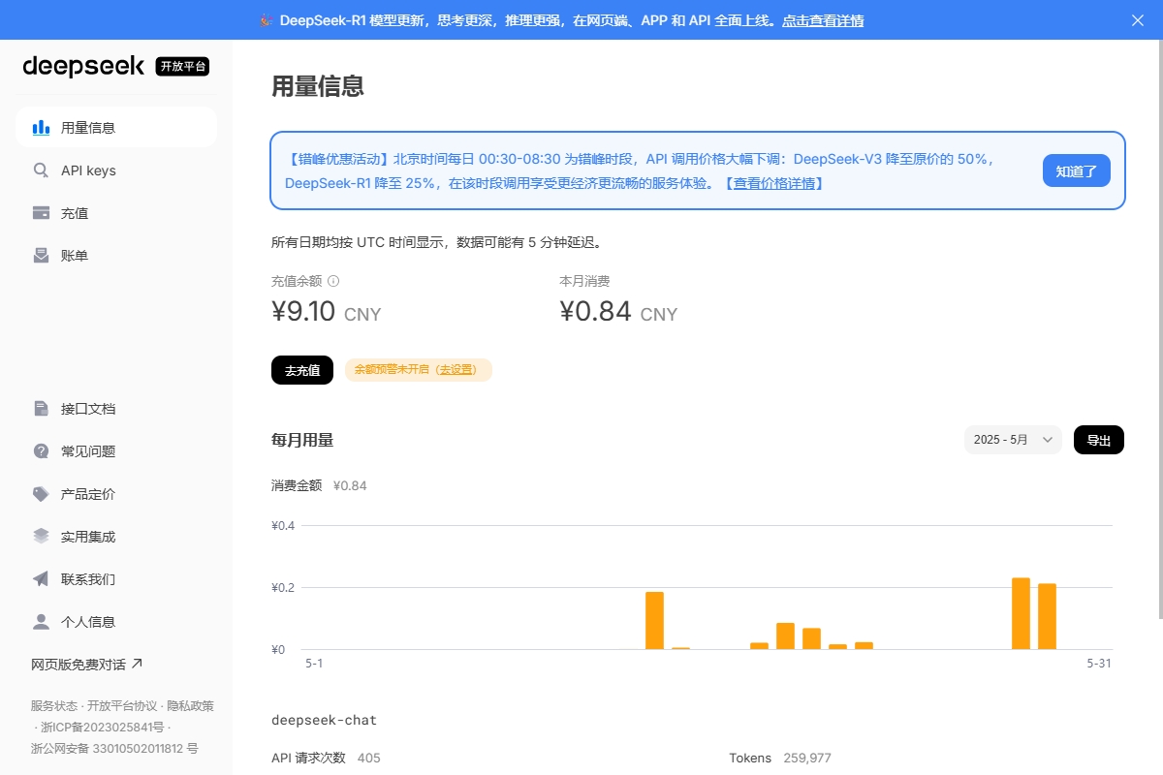1163x775 pixels.
Task: Open the 产品定价 pricing page
Action: tap(41, 493)
